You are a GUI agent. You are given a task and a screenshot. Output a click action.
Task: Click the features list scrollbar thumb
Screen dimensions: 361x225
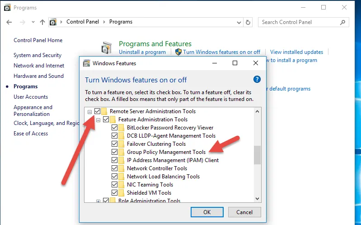pyautogui.click(x=258, y=155)
